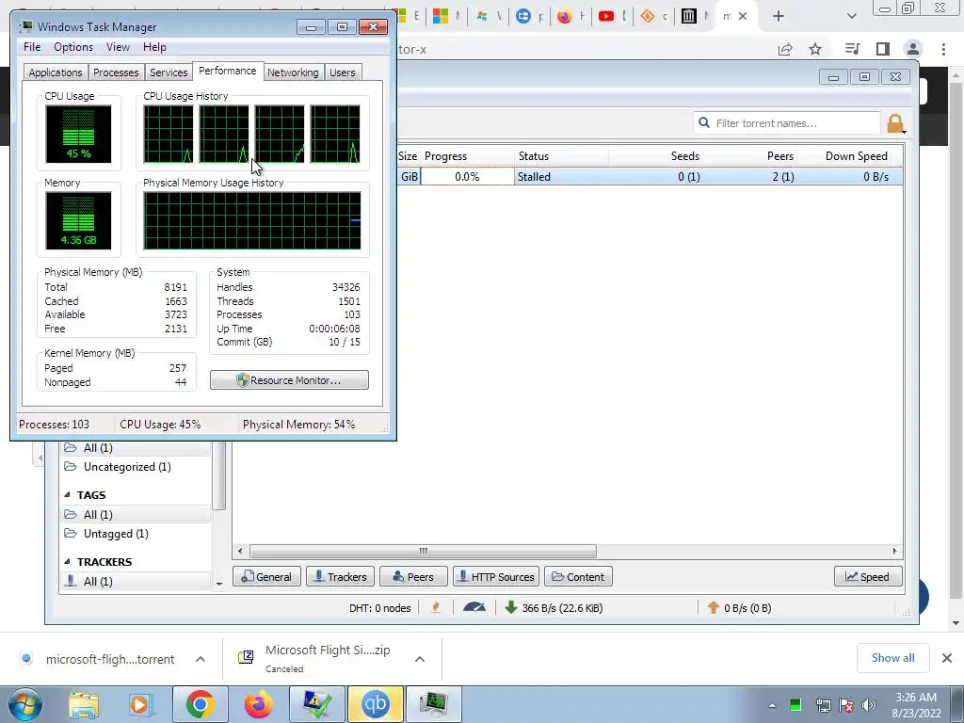
Task: Collapse the TAGS section
Action: coord(68,495)
